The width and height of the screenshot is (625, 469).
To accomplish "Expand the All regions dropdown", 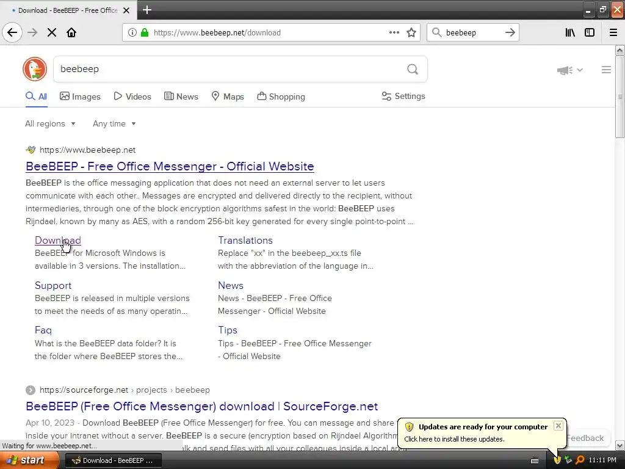I will 50,123.
